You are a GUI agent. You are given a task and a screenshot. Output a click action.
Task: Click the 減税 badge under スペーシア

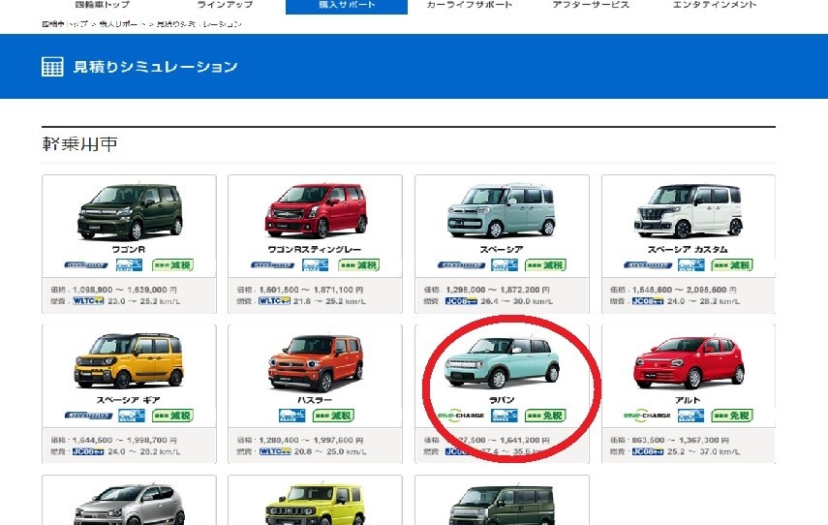(x=545, y=265)
